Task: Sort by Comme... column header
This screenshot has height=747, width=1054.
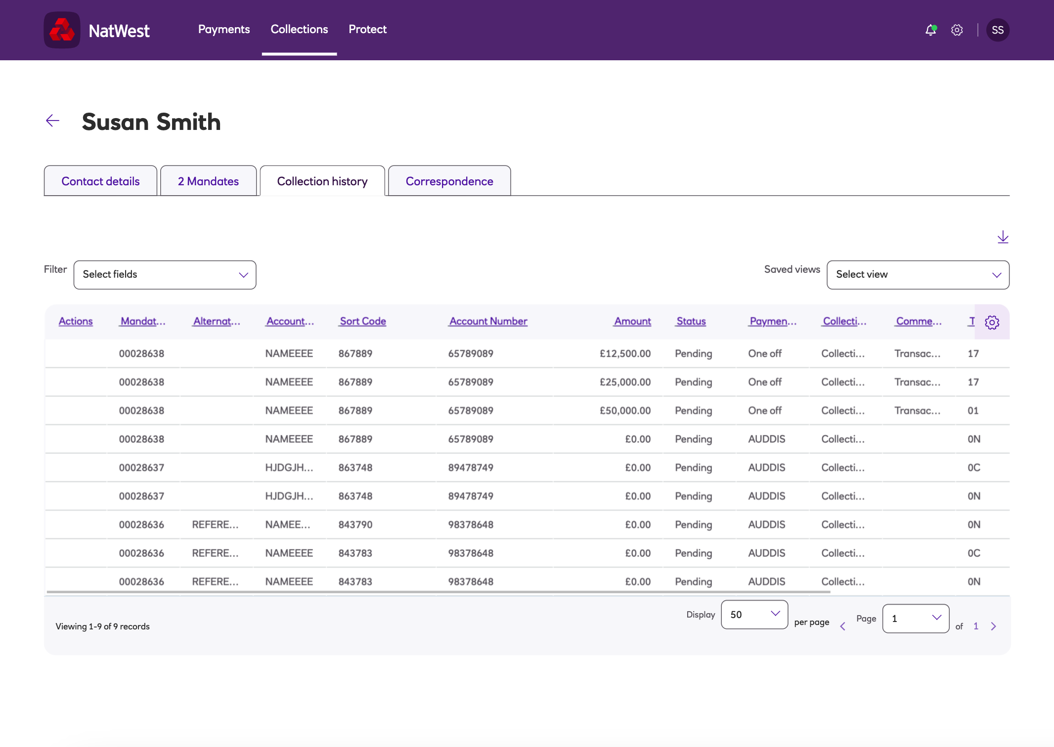Action: (x=919, y=321)
